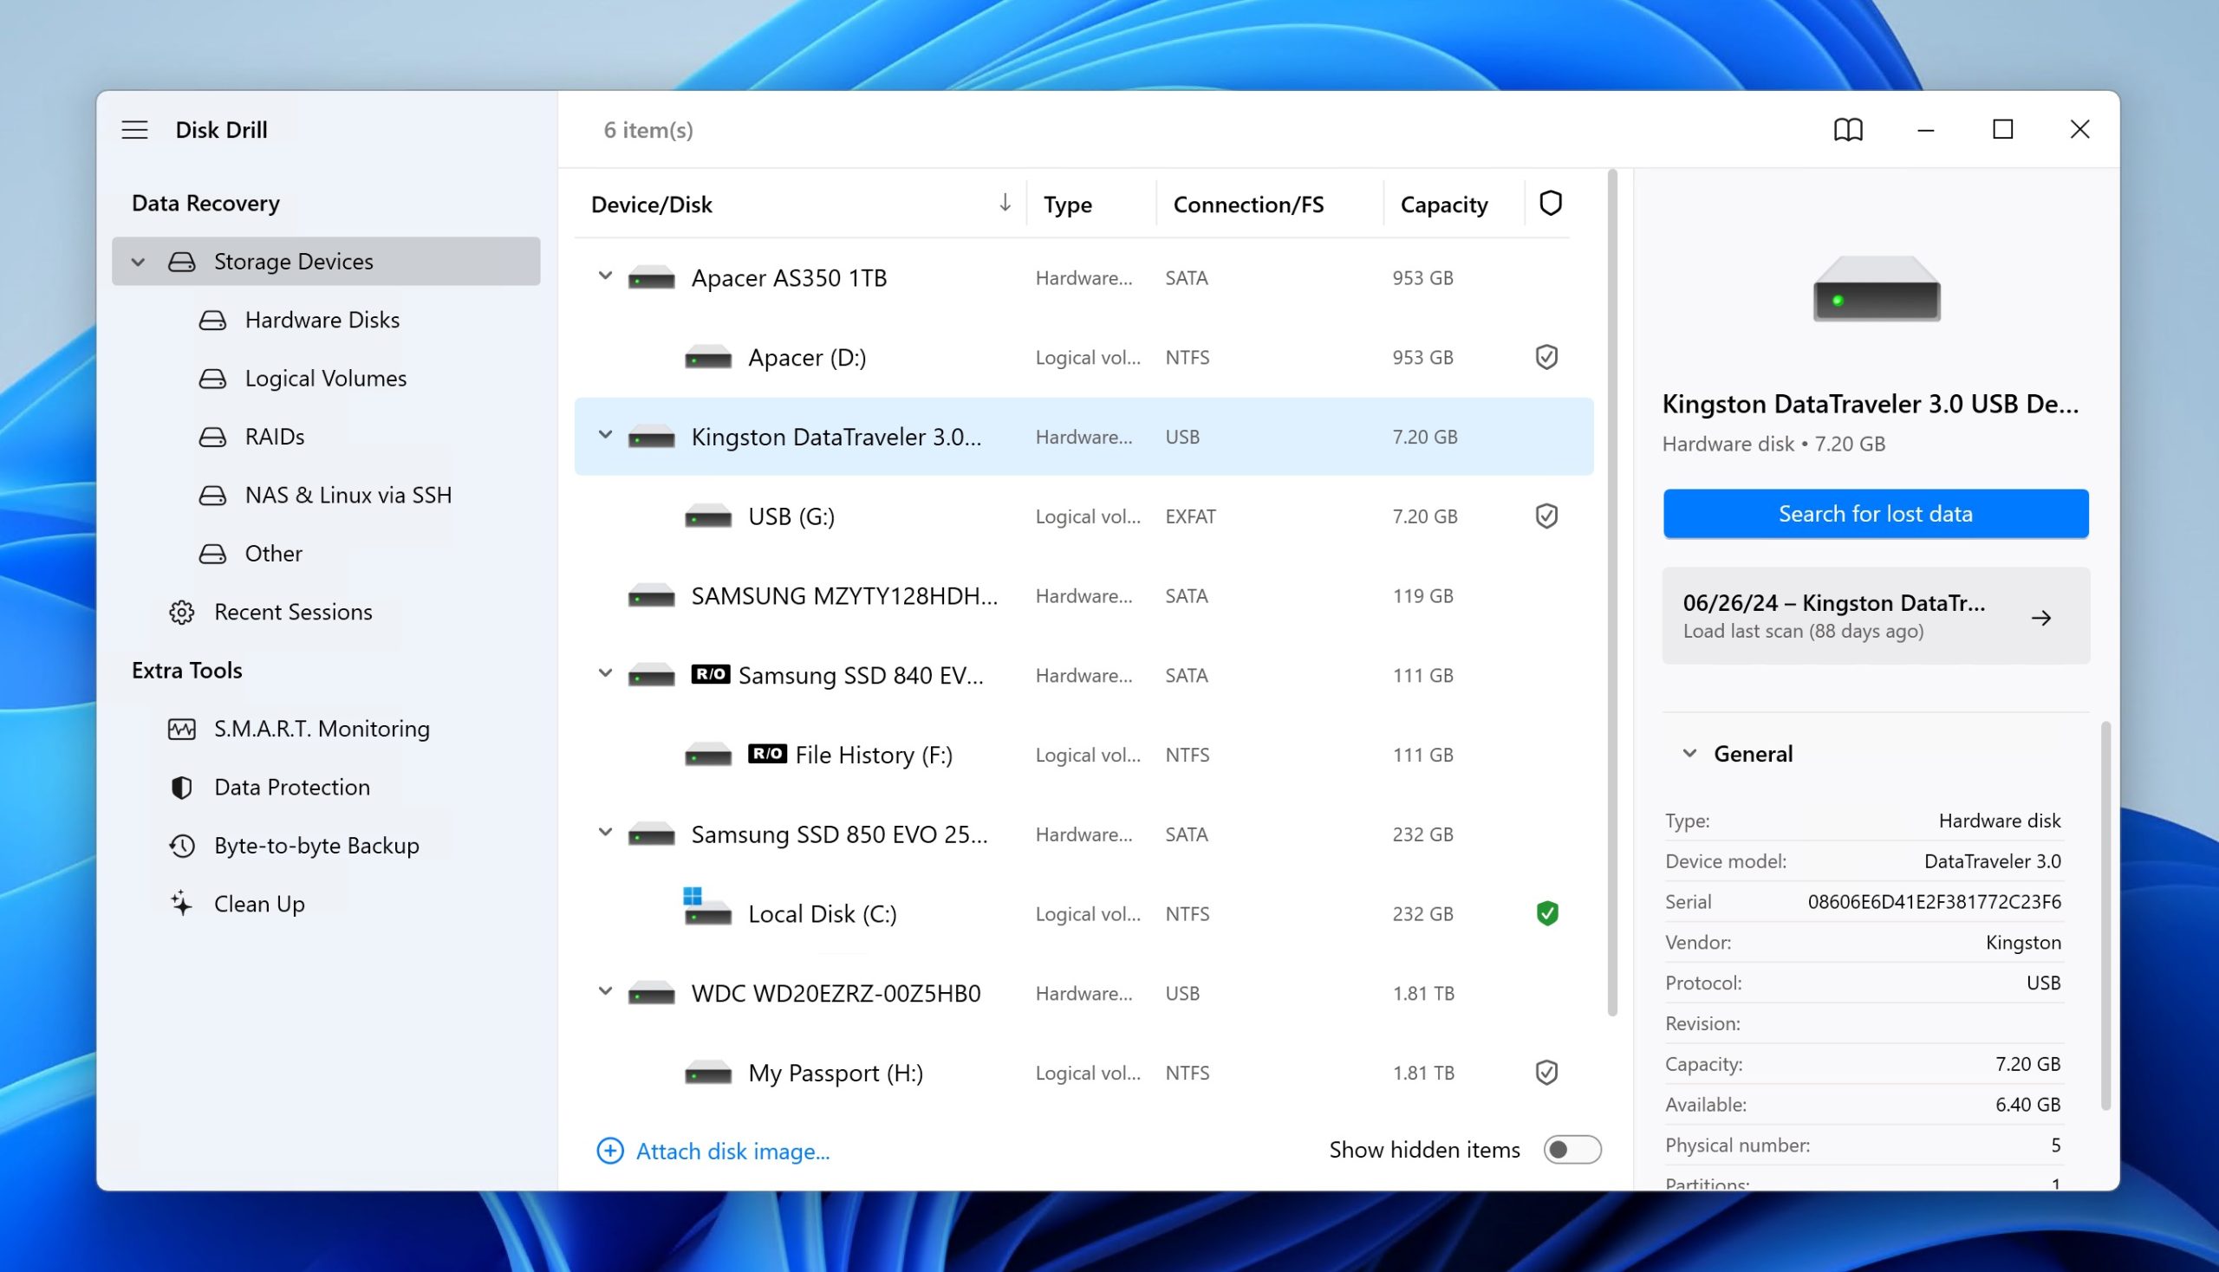Click the R/O badge on Samsung SSD 840
The image size is (2219, 1272).
tap(710, 673)
